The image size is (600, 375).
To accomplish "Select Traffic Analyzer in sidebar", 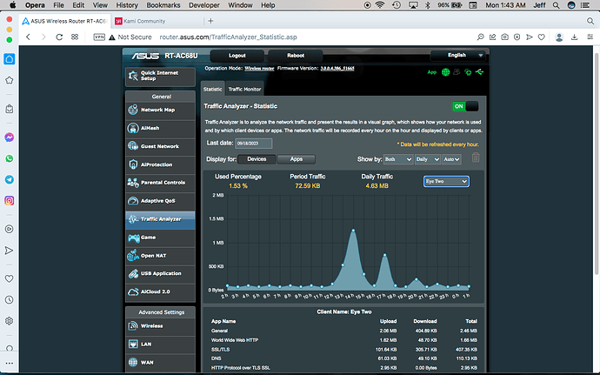I will [160, 219].
